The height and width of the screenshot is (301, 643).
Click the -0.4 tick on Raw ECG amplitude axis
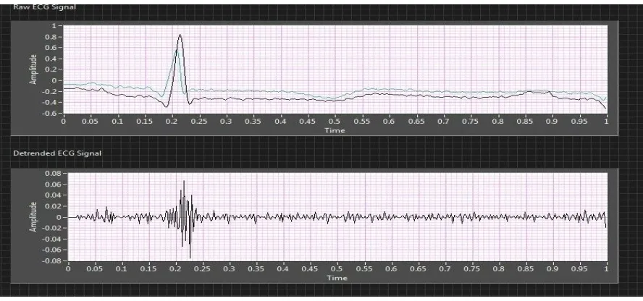coord(49,102)
